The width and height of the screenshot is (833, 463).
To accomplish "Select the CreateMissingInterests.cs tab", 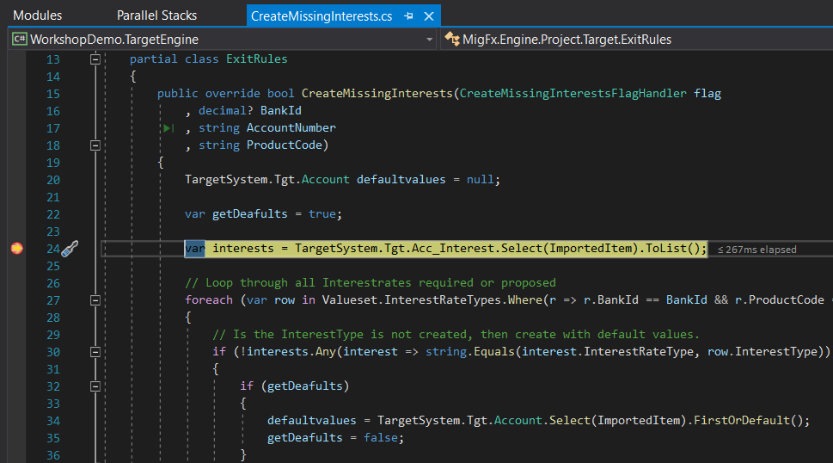I will click(322, 16).
